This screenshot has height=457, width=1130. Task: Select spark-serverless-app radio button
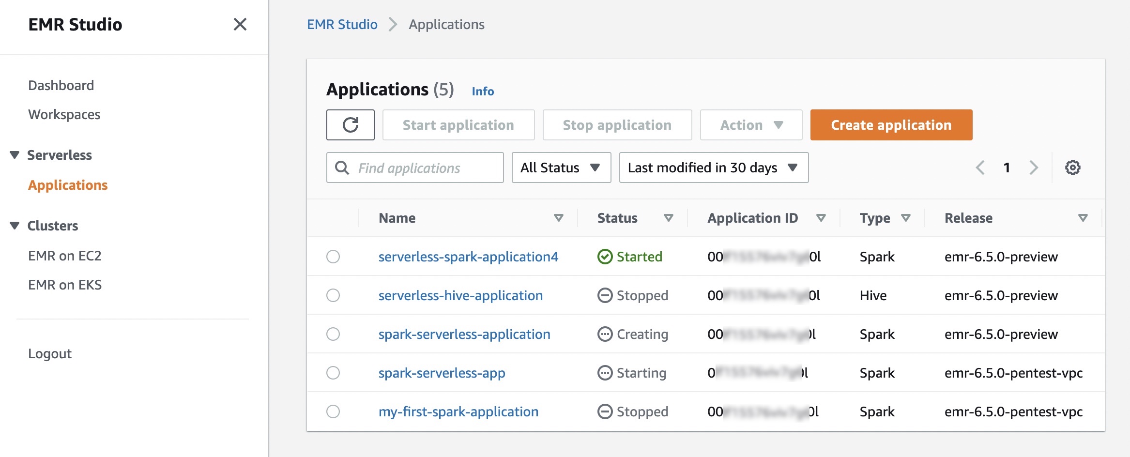coord(333,373)
